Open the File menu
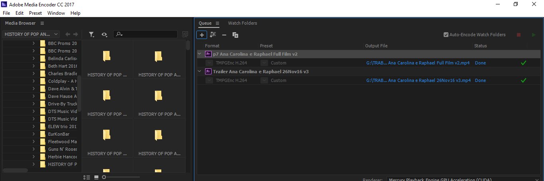Image resolution: width=544 pixels, height=181 pixels. point(6,13)
